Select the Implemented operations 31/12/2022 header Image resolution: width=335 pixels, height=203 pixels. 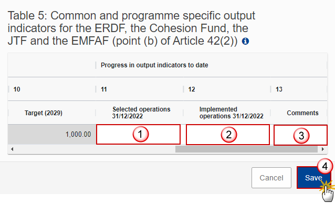tap(231, 113)
